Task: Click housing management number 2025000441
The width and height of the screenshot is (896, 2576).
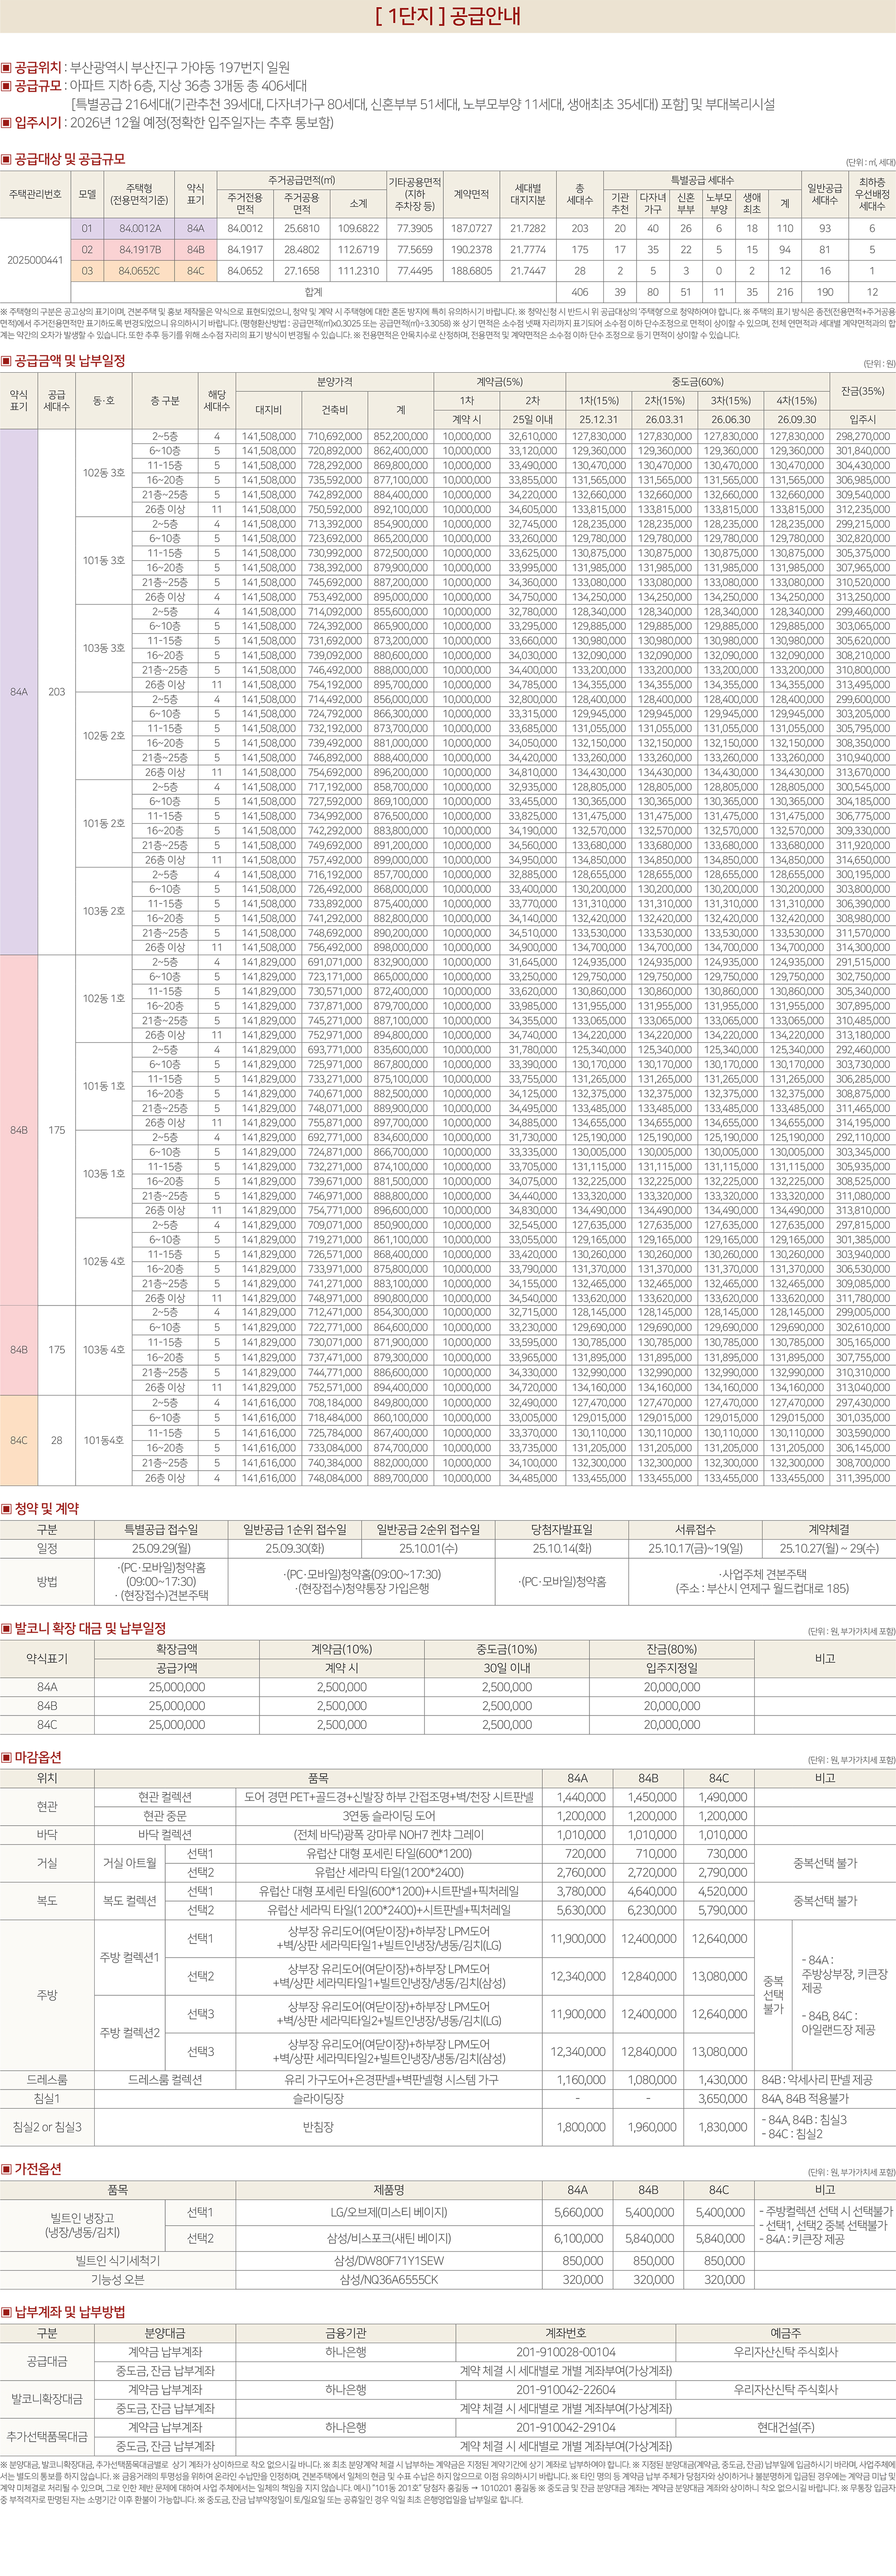Action: 35,260
